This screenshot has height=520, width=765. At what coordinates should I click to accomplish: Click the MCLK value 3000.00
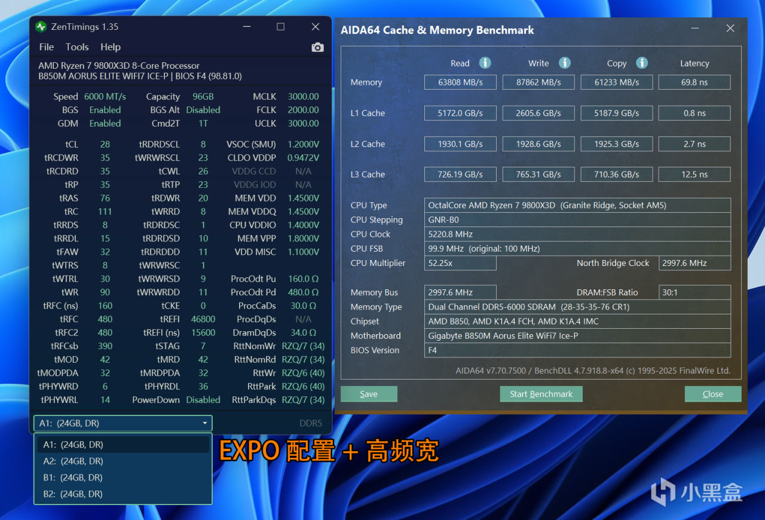click(x=303, y=96)
